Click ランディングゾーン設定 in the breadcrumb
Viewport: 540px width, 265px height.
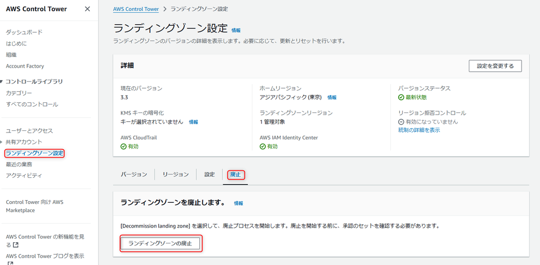pyautogui.click(x=199, y=9)
